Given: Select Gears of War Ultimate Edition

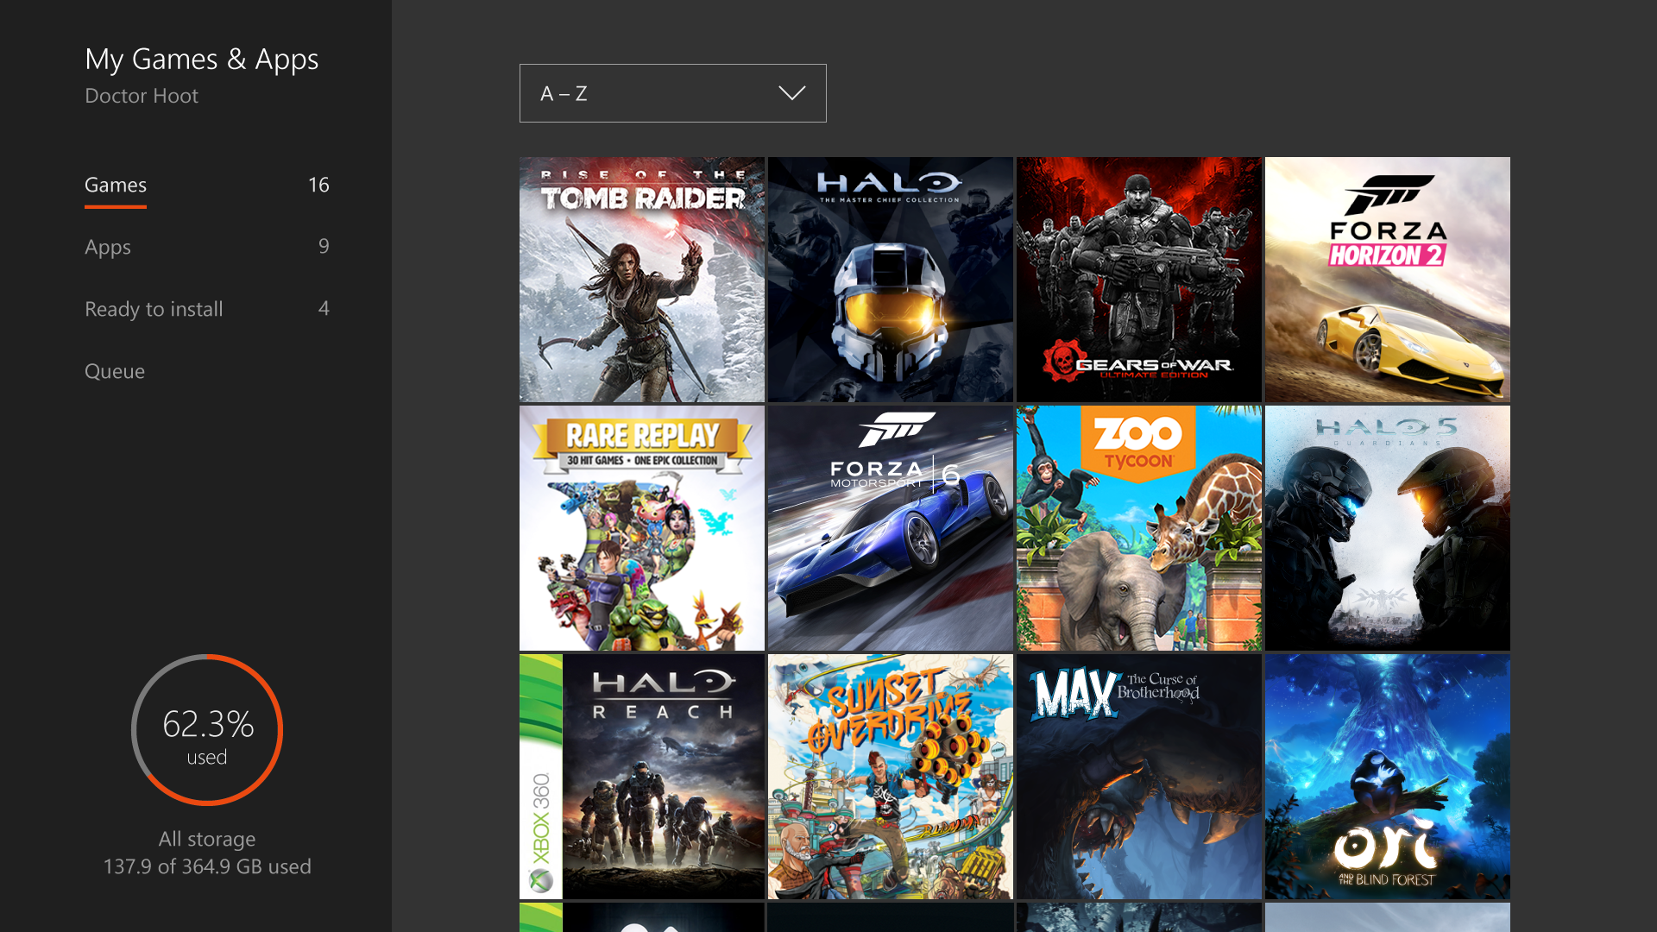Looking at the screenshot, I should pyautogui.click(x=1138, y=280).
